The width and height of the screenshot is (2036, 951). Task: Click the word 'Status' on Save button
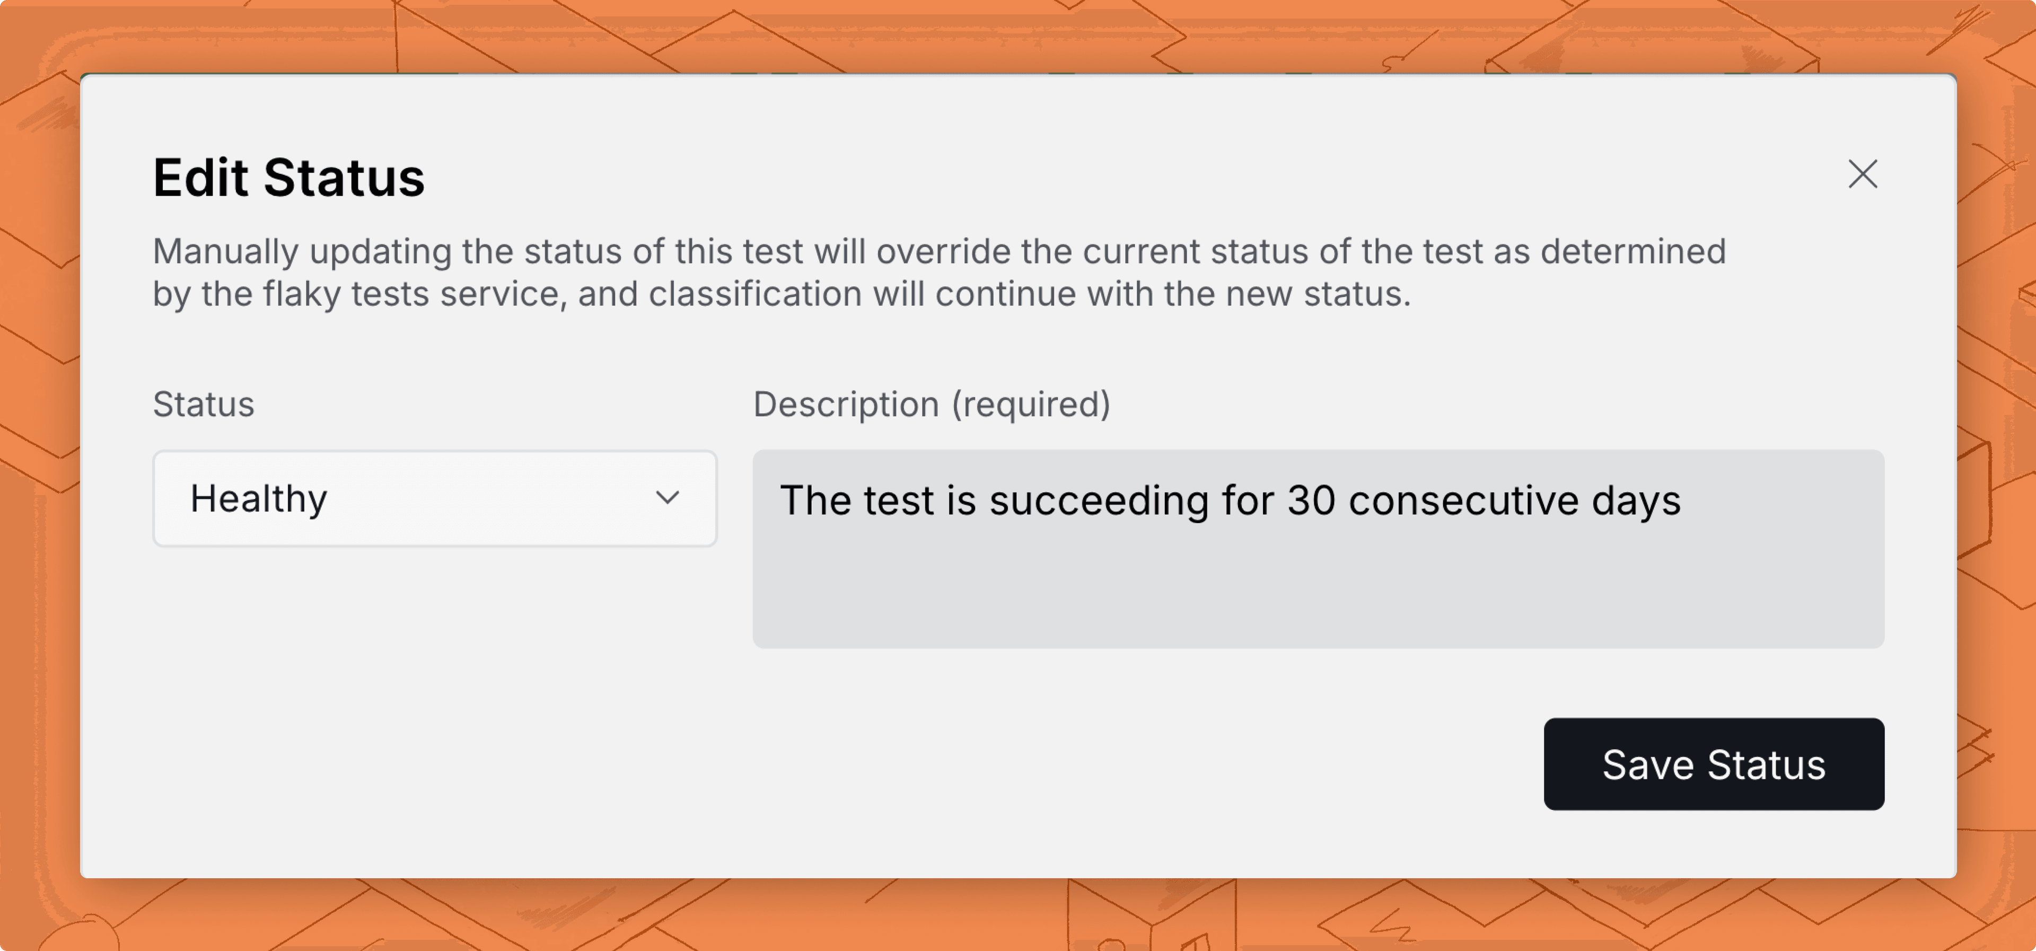[x=1767, y=764]
